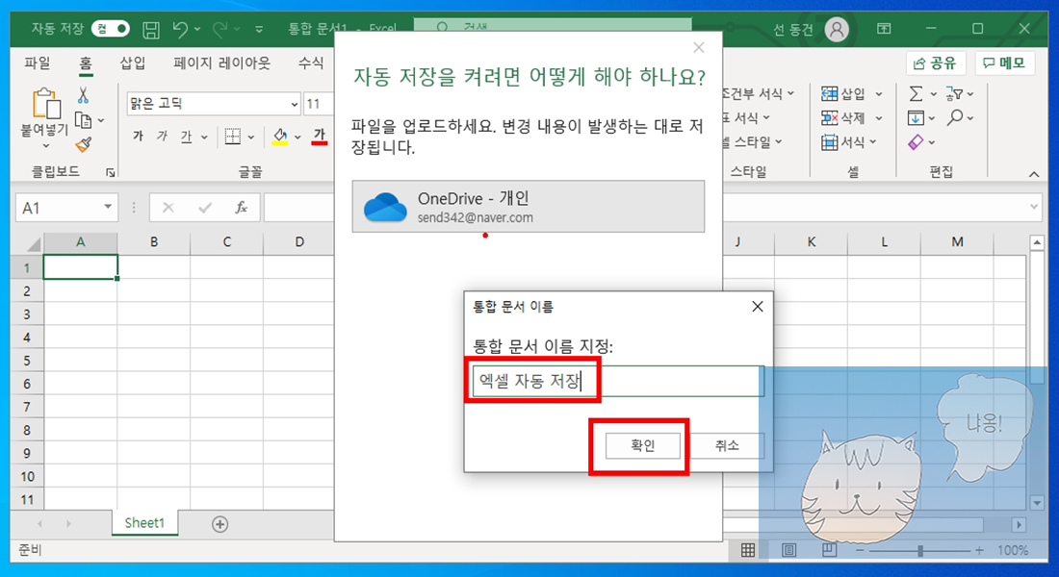Click the formula bar enter checkmark icon

pyautogui.click(x=205, y=208)
